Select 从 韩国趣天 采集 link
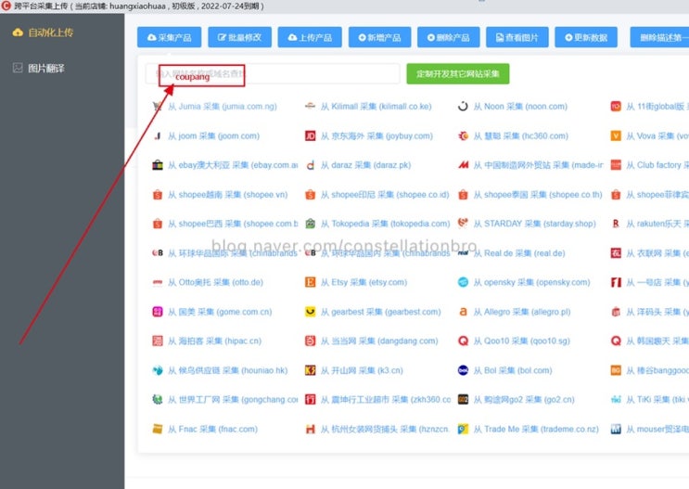Image resolution: width=689 pixels, height=489 pixels. pos(657,341)
